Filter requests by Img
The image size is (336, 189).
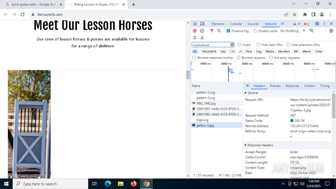point(259,51)
